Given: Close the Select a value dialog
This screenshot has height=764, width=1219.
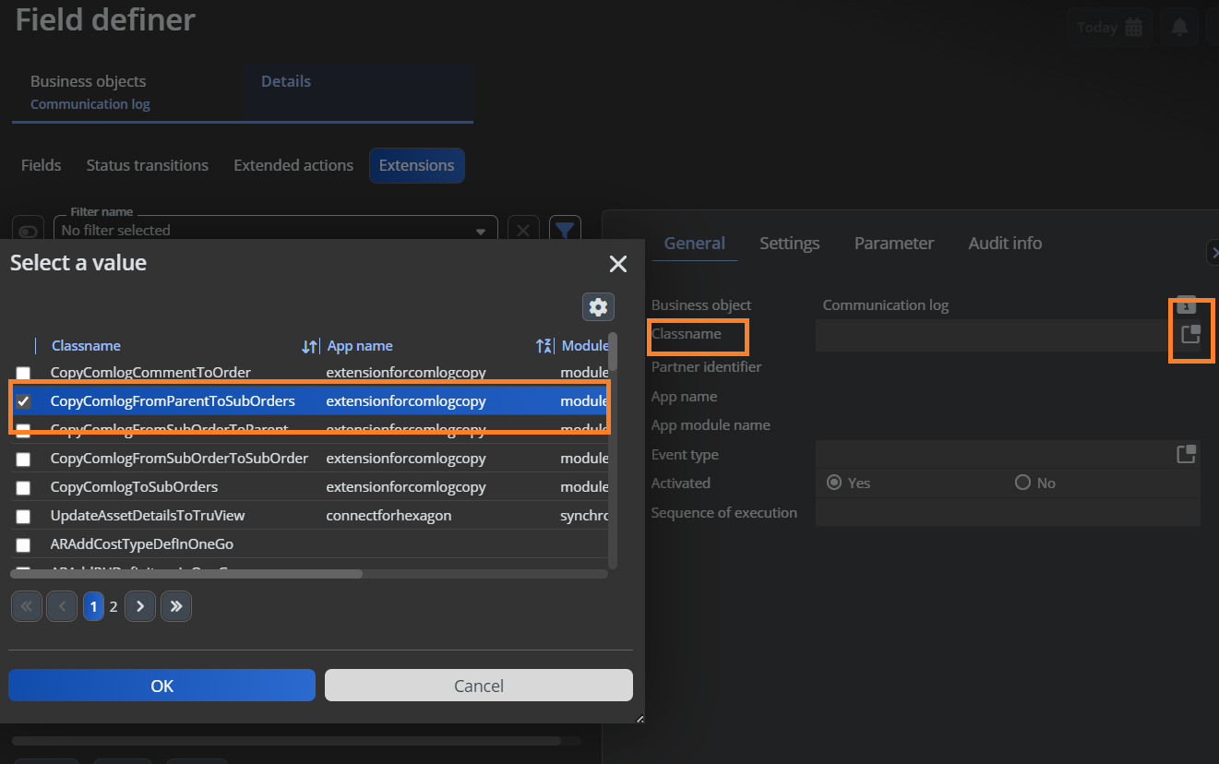Looking at the screenshot, I should pyautogui.click(x=618, y=265).
